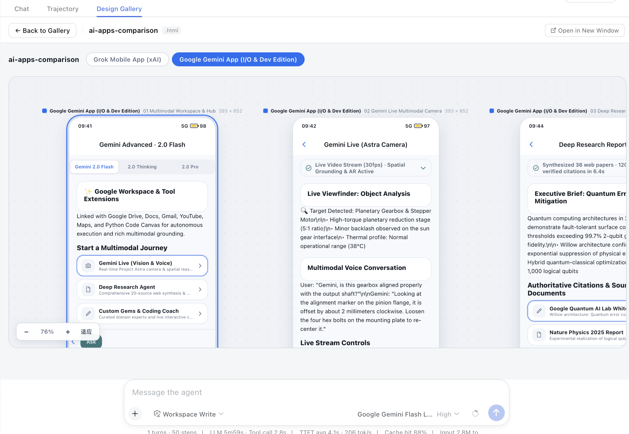
Task: Zoom out with the minus button
Action: point(26,332)
